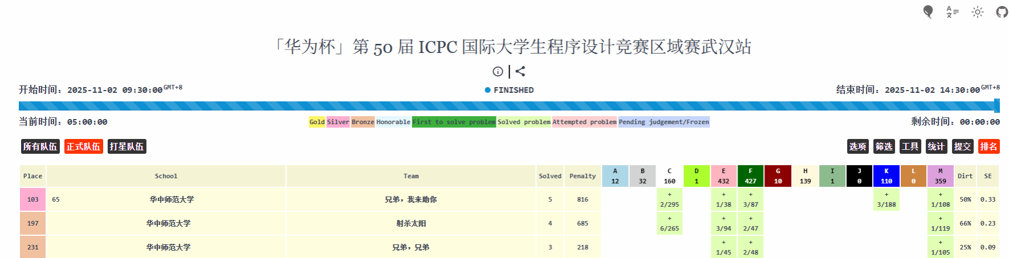Image resolution: width=1009 pixels, height=258 pixels.
Task: Switch to the 统计 statistics view
Action: 936,146
